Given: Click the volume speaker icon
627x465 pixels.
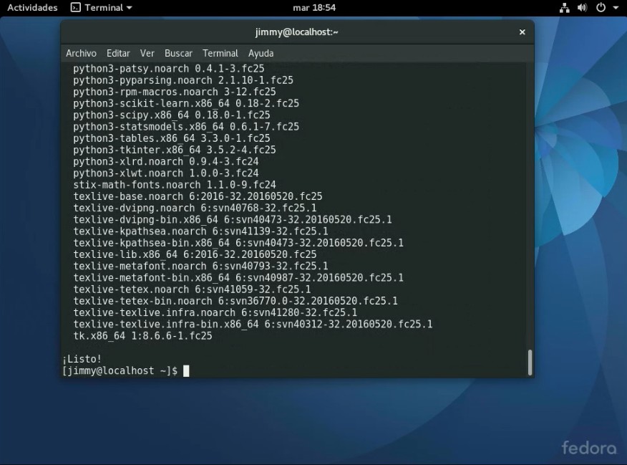Looking at the screenshot, I should pos(582,8).
